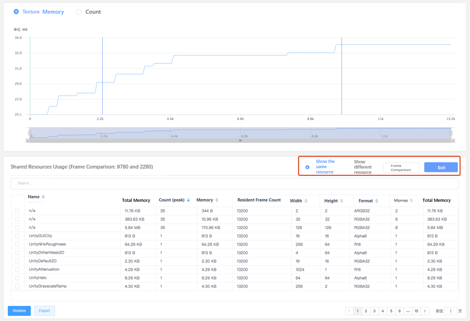The width and height of the screenshot is (470, 321).
Task: Sort by Width column arrows
Action: coord(306,201)
